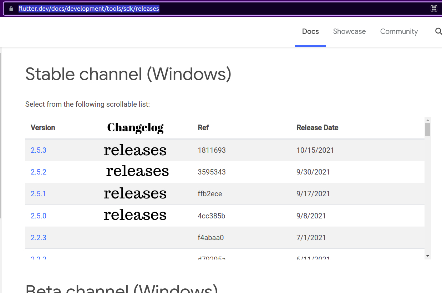Image resolution: width=442 pixels, height=293 pixels.
Task: Click the release date 7/1/2021
Action: click(x=311, y=238)
